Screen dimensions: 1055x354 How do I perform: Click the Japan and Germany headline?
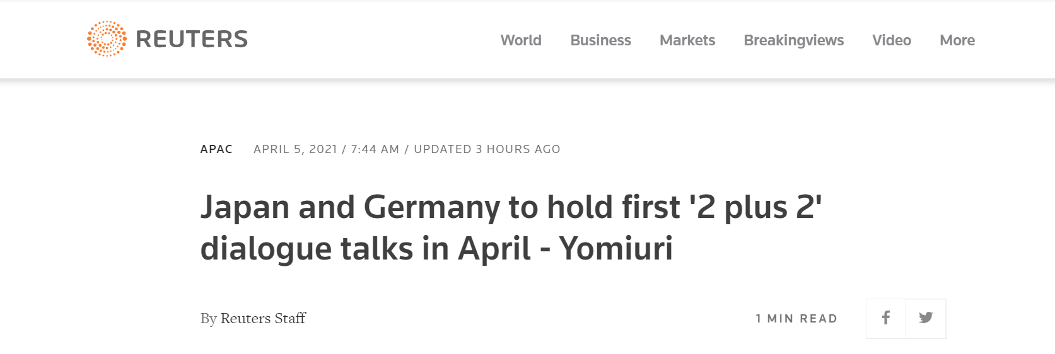(x=511, y=227)
